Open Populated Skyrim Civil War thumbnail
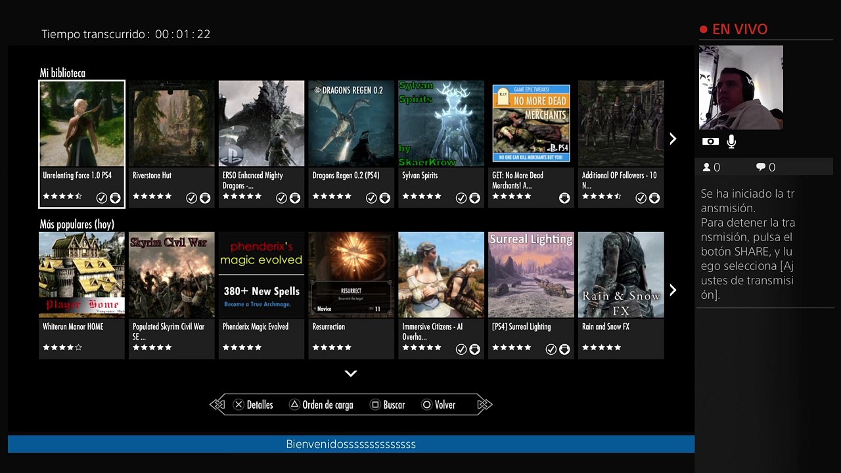 tap(171, 275)
